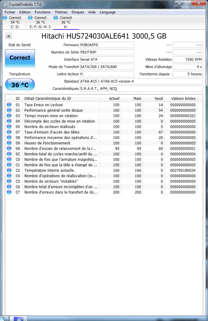Click the serial number field P8JJTN9P

(x=107, y=52)
